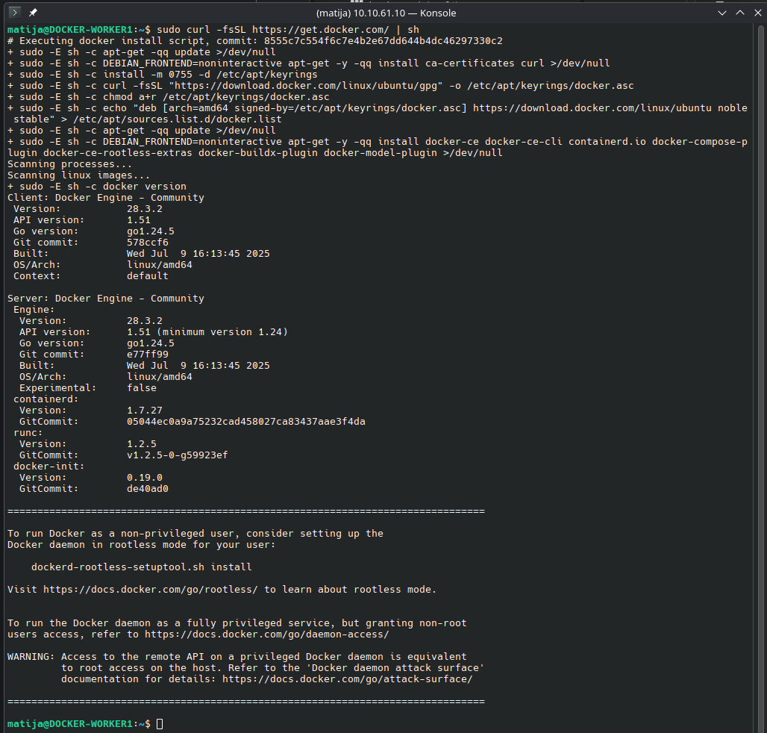Minimize the Konsole window
This screenshot has width=767, height=733.
pos(722,13)
